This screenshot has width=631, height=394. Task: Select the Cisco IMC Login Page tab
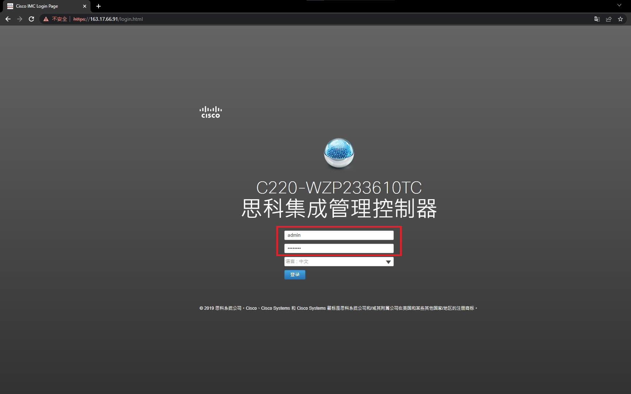47,6
